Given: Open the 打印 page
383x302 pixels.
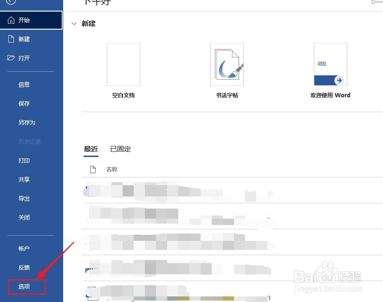Looking at the screenshot, I should click(24, 161).
